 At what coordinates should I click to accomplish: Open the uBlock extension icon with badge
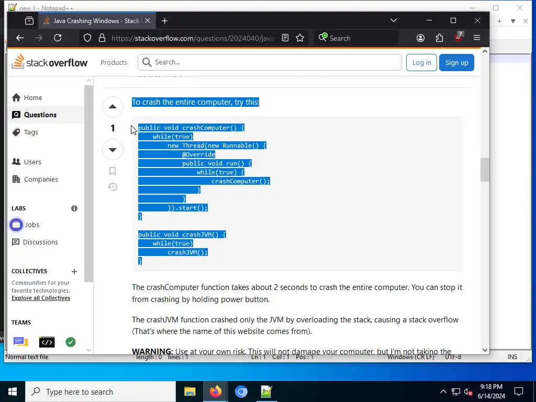coord(458,37)
